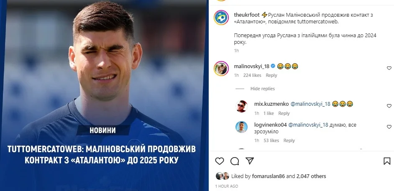This screenshot has width=394, height=191.
Task: Collapse thread with Hide replies
Action: point(262,89)
